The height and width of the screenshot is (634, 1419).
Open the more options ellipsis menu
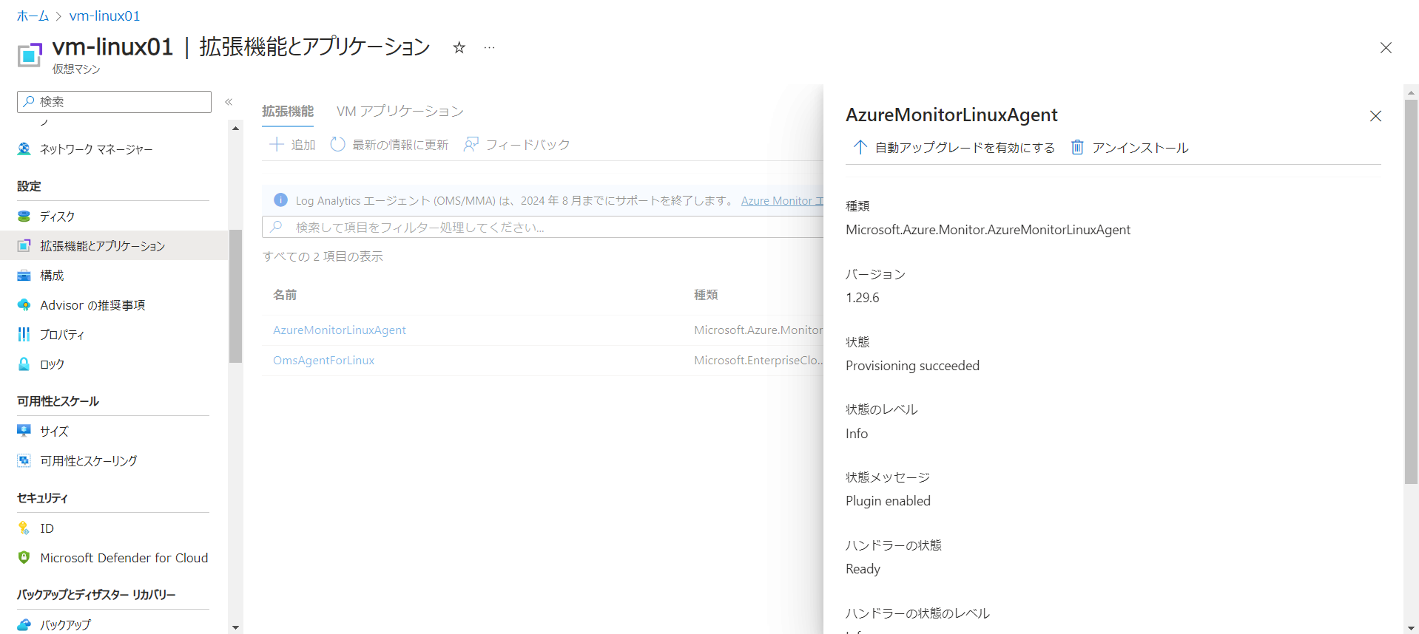point(489,48)
